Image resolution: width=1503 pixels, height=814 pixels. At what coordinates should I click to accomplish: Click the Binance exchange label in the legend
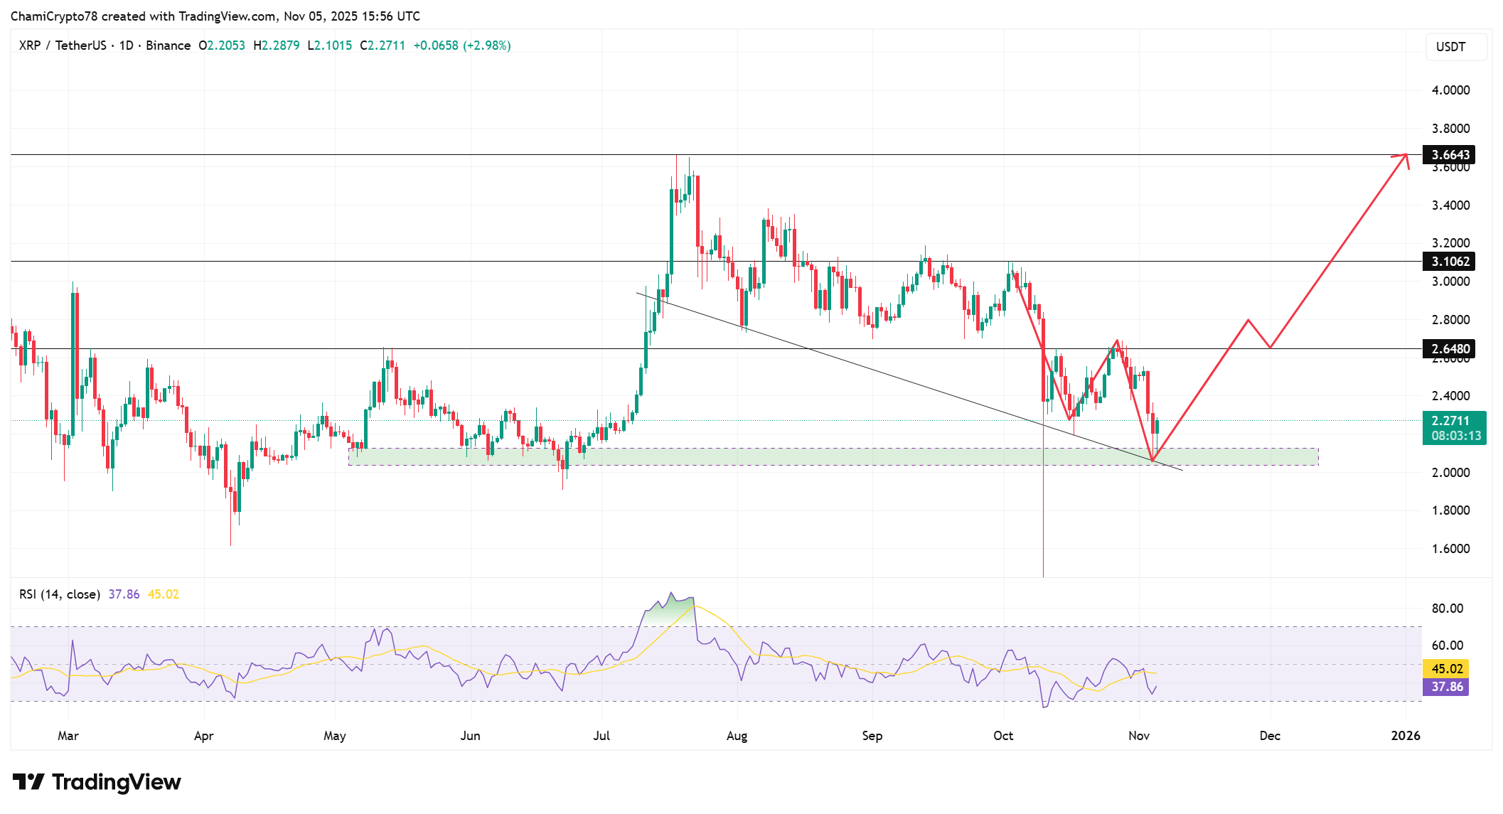[x=169, y=45]
